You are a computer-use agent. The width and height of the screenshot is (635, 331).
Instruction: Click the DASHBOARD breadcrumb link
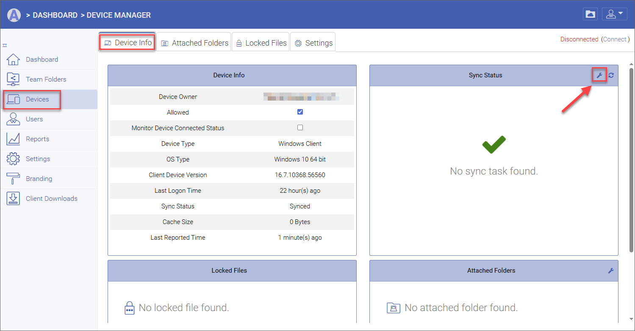pos(55,15)
